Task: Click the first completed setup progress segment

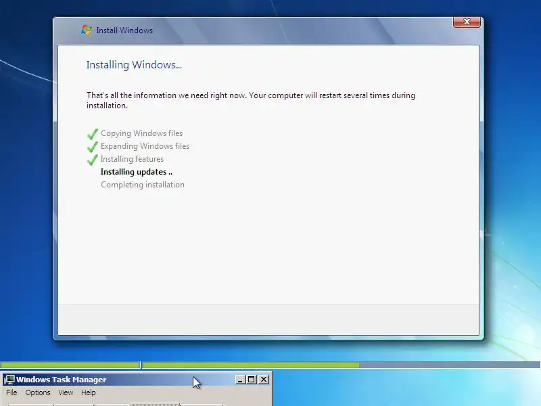Action: [70, 365]
